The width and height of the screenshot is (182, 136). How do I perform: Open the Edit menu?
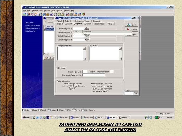(x=29, y=11)
